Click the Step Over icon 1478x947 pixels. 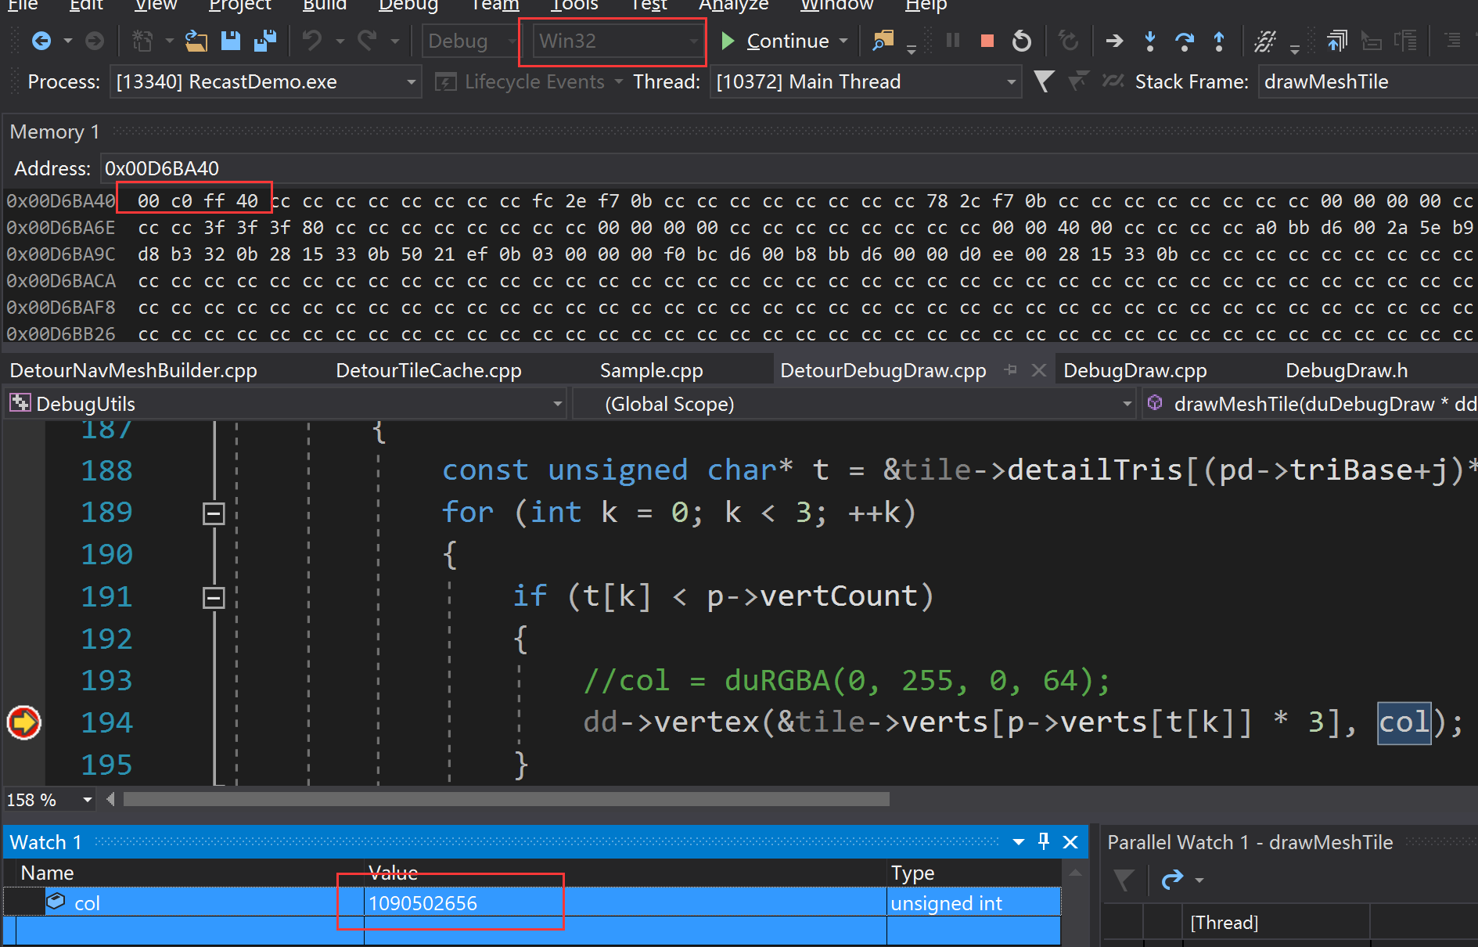point(1185,41)
